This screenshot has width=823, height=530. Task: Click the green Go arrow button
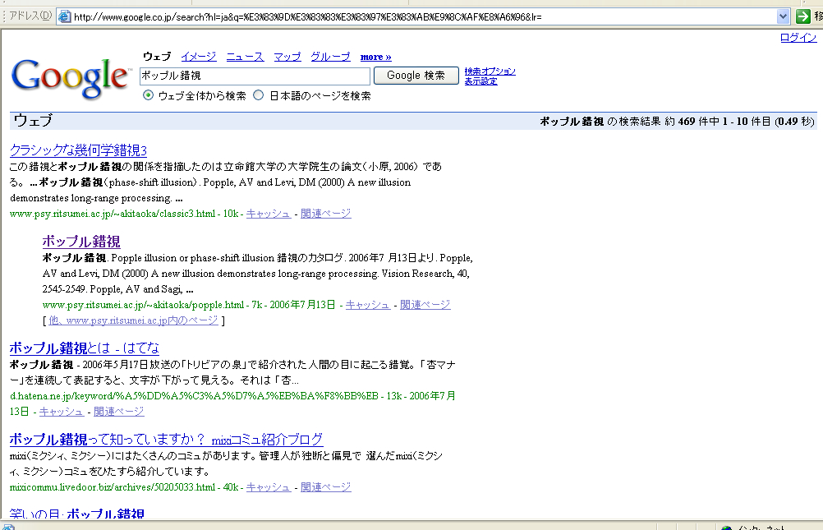803,16
